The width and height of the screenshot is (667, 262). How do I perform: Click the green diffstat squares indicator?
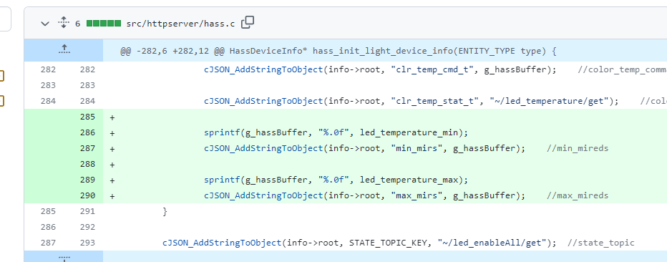(x=103, y=24)
